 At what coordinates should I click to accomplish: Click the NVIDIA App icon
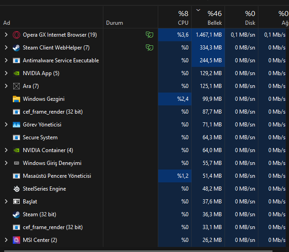click(16, 73)
